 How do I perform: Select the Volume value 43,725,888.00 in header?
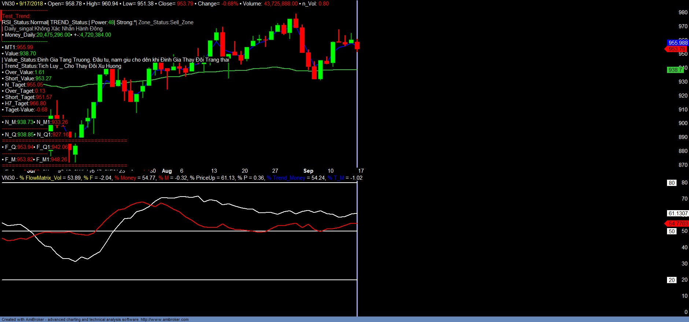click(281, 4)
